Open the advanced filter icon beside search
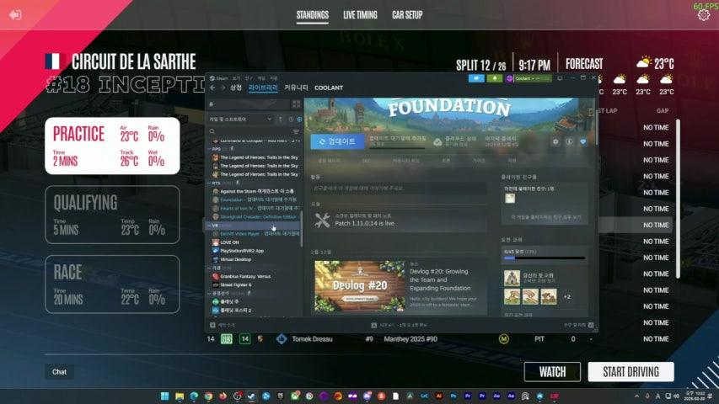 296,131
